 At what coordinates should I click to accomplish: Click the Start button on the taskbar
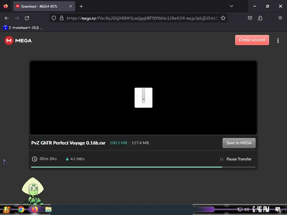[x=7, y=209]
